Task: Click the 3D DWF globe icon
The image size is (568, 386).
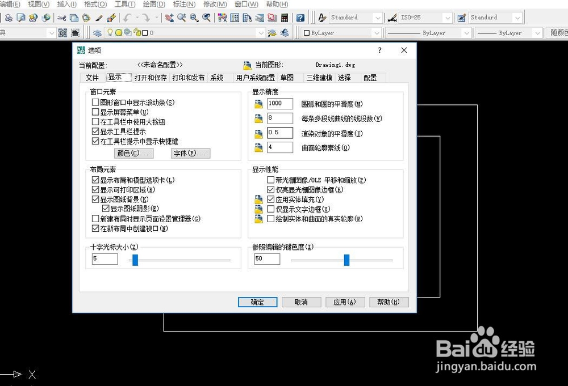Action: click(46, 18)
